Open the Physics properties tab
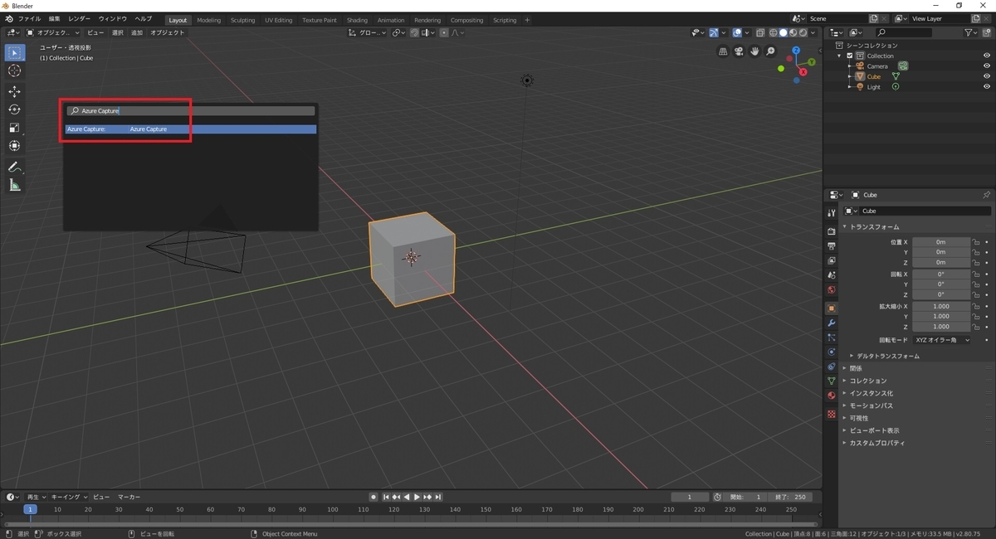The width and height of the screenshot is (996, 539). [831, 352]
